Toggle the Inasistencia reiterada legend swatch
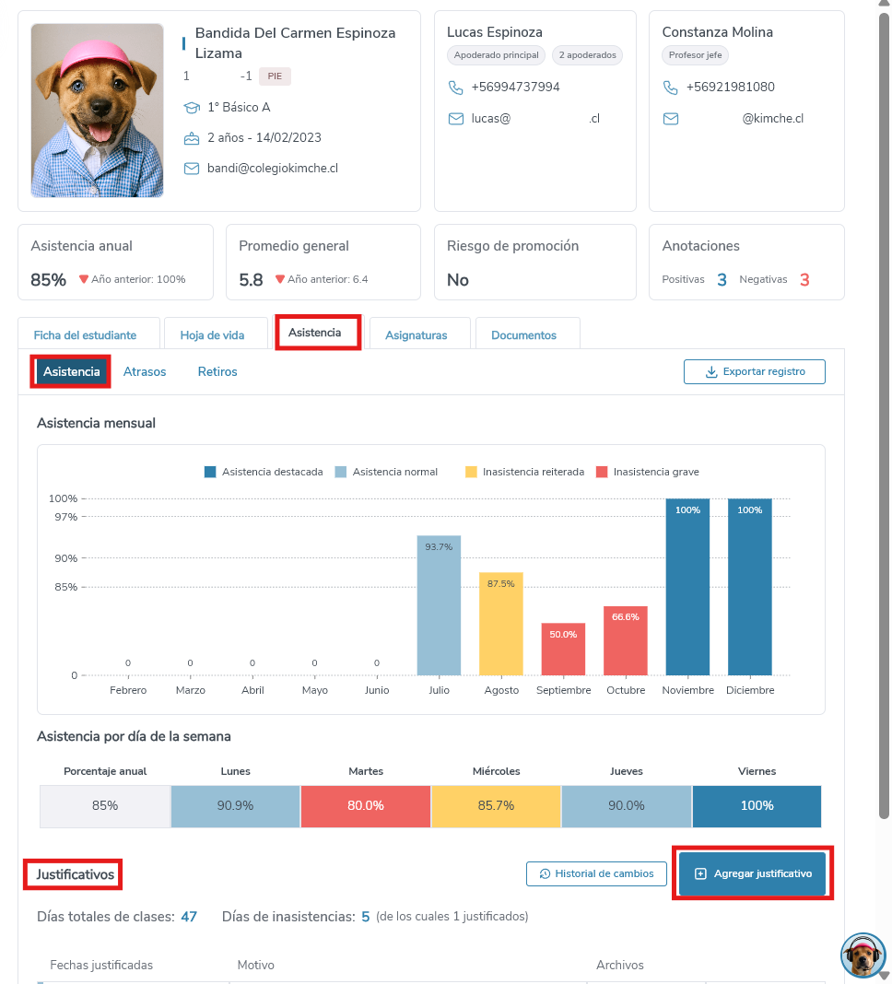The image size is (892, 984). (471, 472)
